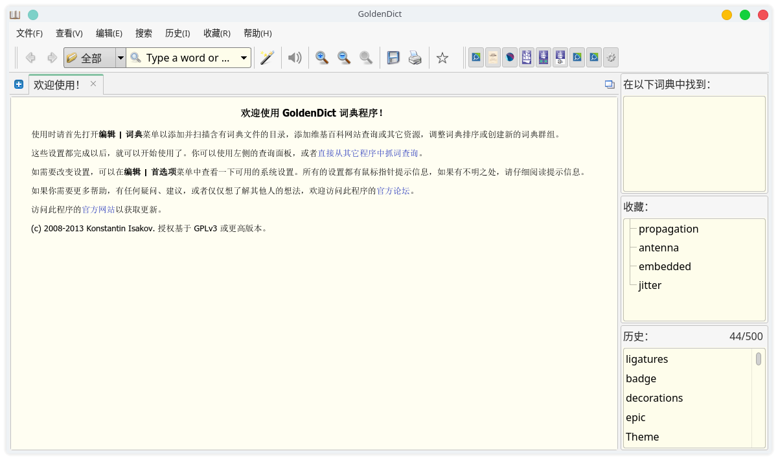This screenshot has height=460, width=778.
Task: Open the 全部 group dropdown
Action: point(120,58)
